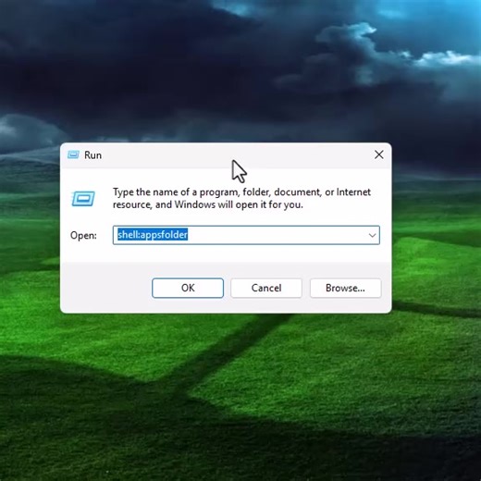Click the 'Type the name of a program' description
Image resolution: width=481 pixels, height=481 pixels.
click(241, 198)
